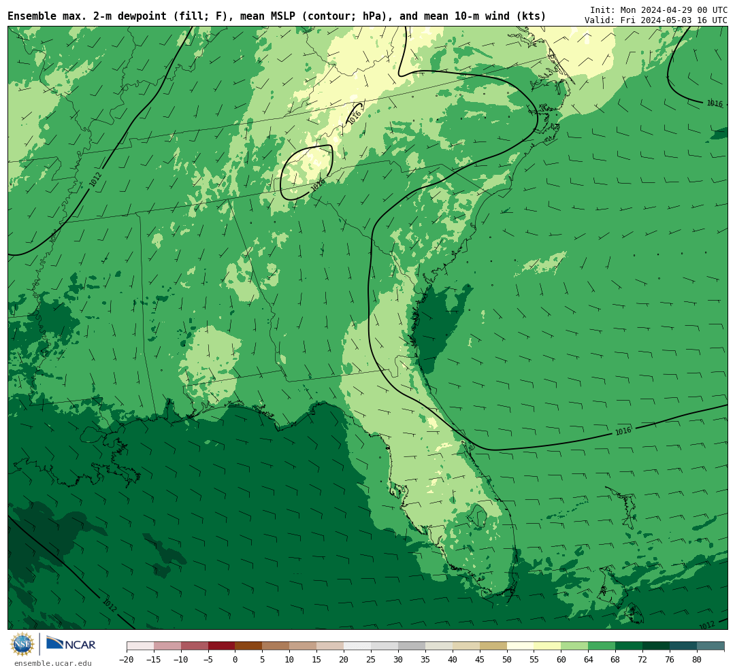Click the 0 colorbar tick label
Viewport: 735px width, 672px height.
click(x=235, y=660)
